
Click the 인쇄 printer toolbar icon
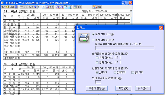77,7
